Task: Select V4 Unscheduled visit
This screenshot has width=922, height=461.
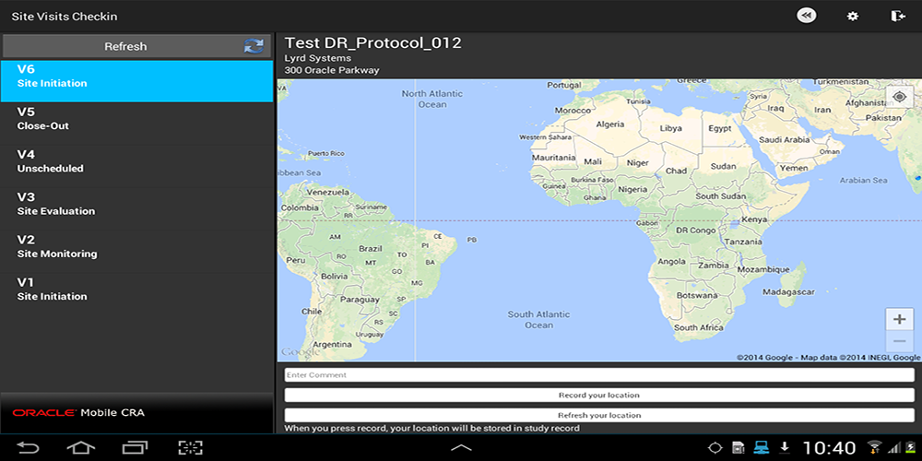Action: (136, 166)
